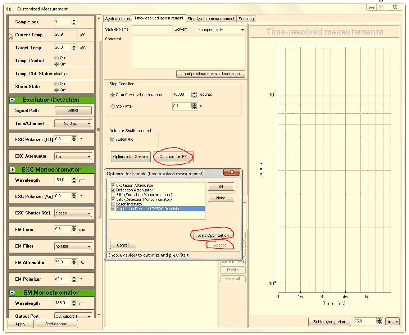Toggle Automatic detector shutter control
This screenshot has height=335, width=409.
click(113, 139)
